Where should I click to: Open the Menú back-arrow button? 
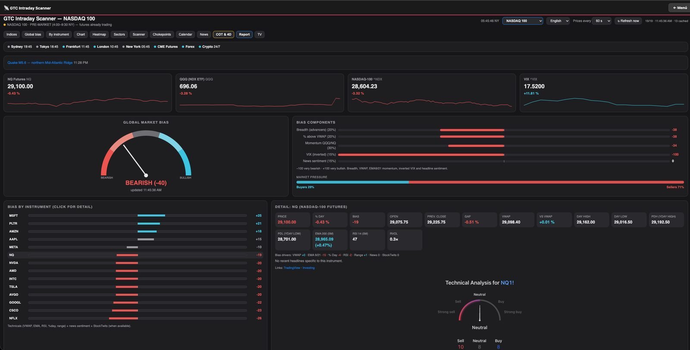pos(680,8)
